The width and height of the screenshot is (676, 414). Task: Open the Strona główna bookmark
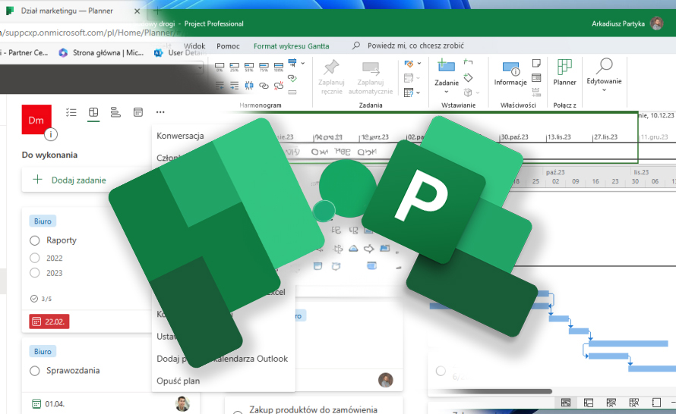pos(102,52)
